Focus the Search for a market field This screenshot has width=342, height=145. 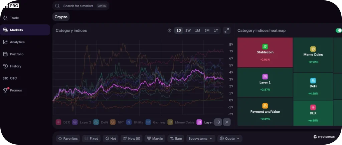click(81, 6)
